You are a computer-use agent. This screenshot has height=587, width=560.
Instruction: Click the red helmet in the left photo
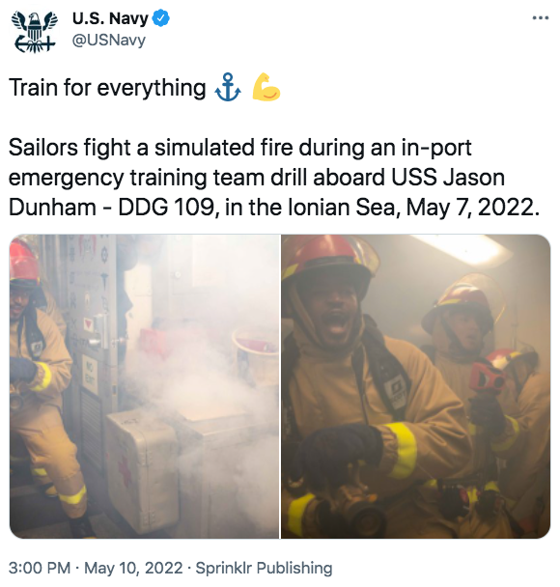pyautogui.click(x=24, y=261)
